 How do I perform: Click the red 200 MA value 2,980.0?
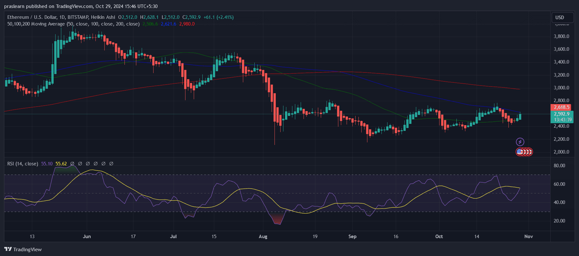(x=187, y=24)
